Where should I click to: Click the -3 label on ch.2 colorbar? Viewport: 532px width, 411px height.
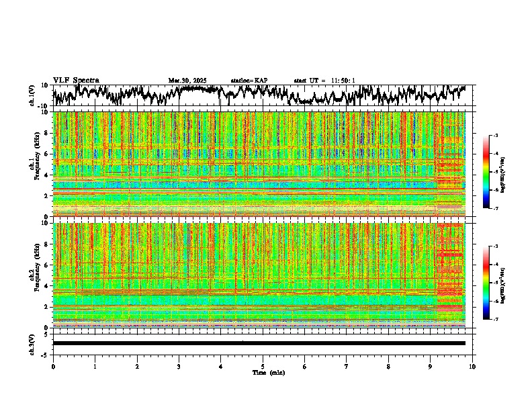pos(495,246)
